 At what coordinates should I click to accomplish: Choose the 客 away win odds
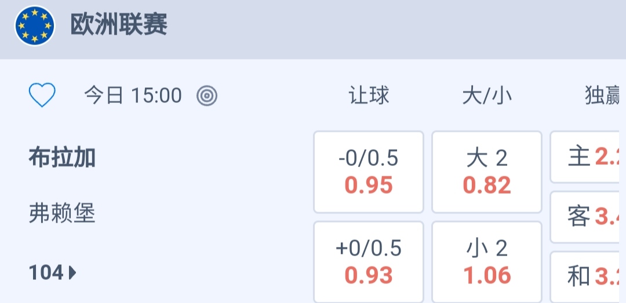click(x=588, y=217)
